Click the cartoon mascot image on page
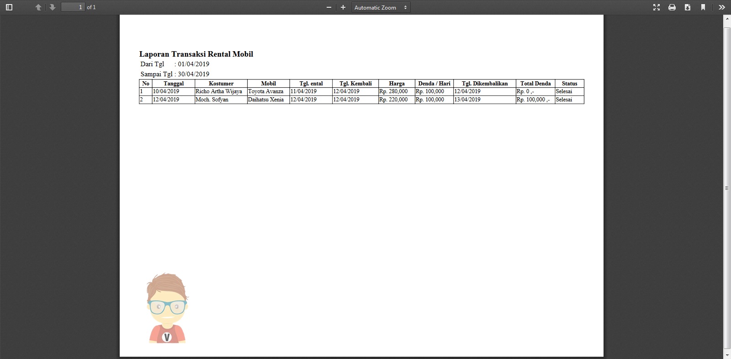This screenshot has width=731, height=359. 167,308
